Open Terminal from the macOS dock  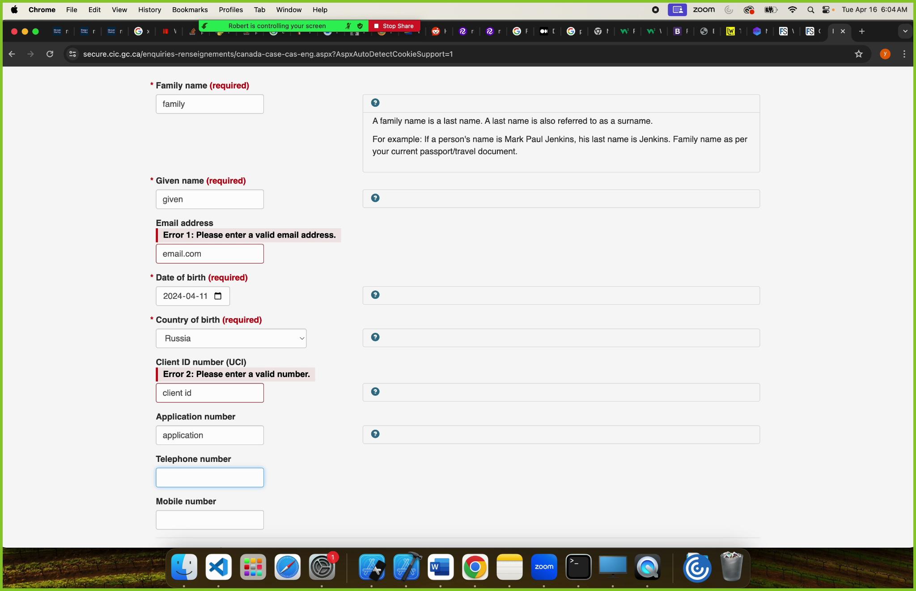[578, 568]
